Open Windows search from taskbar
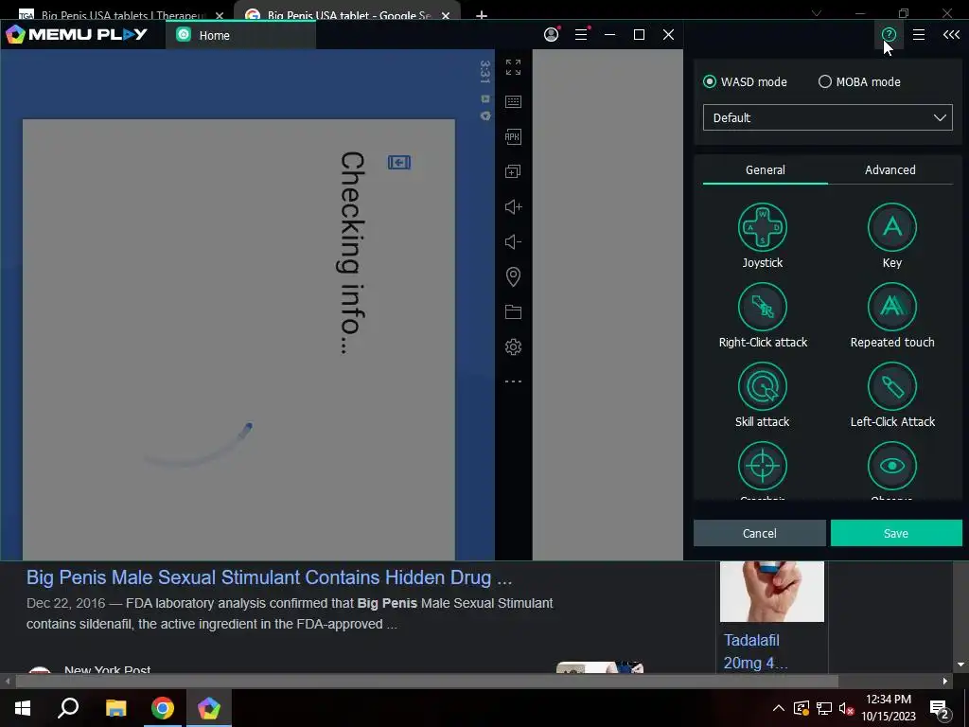Image resolution: width=969 pixels, height=727 pixels. point(68,708)
